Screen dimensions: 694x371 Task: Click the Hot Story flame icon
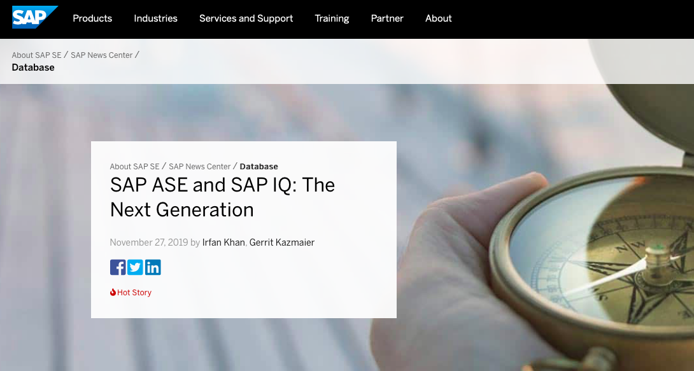click(113, 292)
